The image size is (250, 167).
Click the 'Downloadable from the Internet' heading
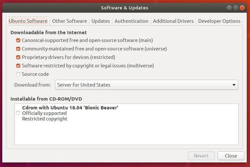(x=48, y=32)
